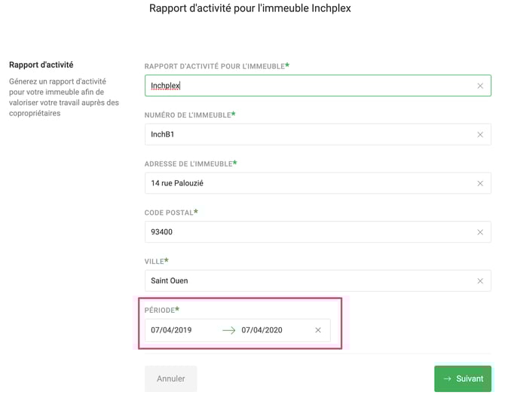Click the Code postal label
Image resolution: width=505 pixels, height=395 pixels.
click(170, 213)
